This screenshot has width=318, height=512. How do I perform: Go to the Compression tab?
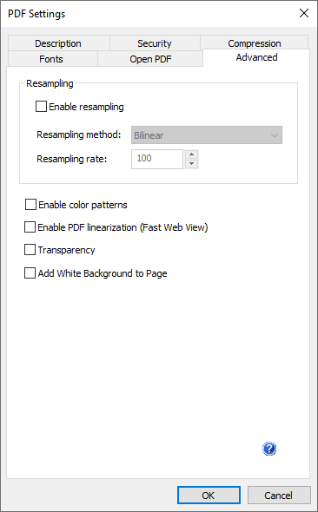[255, 43]
